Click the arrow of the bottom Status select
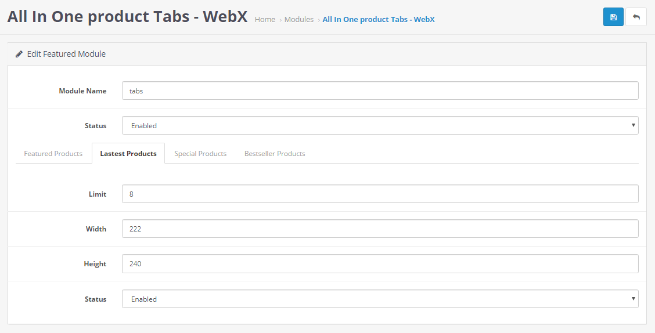The height and width of the screenshot is (333, 655). click(634, 299)
